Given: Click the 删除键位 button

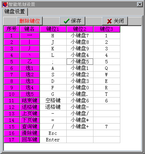Looking at the screenshot, I should click(30, 21).
